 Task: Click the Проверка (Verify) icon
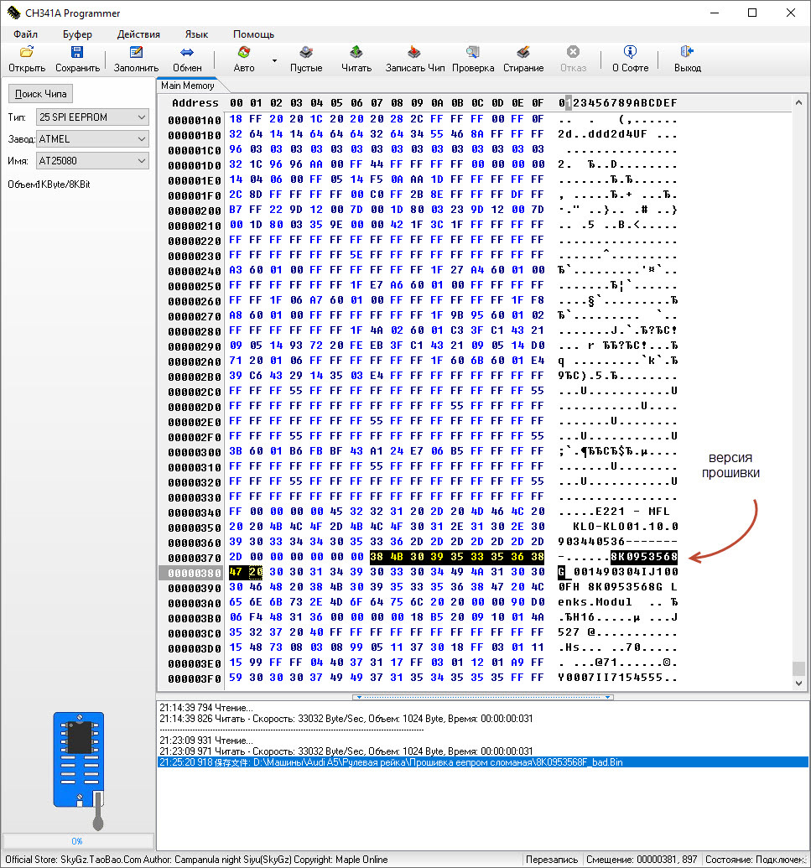click(473, 53)
